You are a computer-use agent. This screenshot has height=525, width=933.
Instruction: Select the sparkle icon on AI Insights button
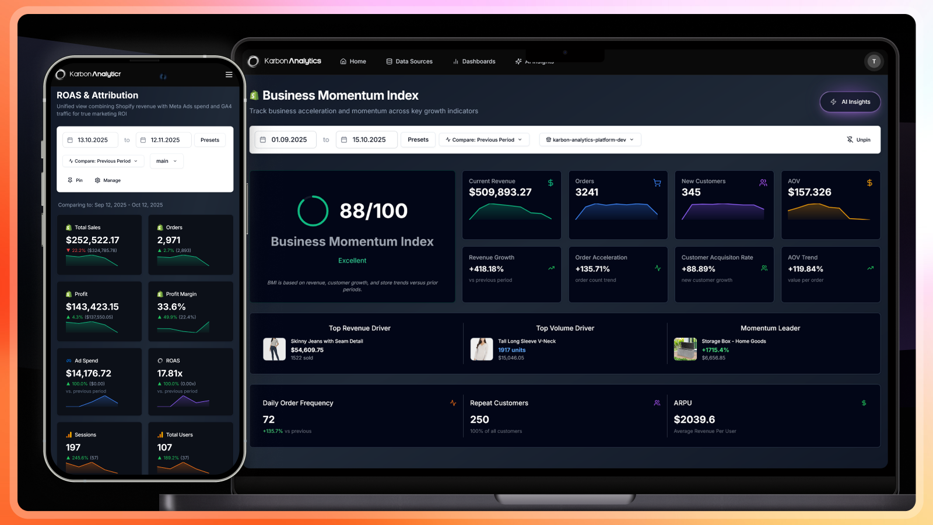[x=834, y=101]
